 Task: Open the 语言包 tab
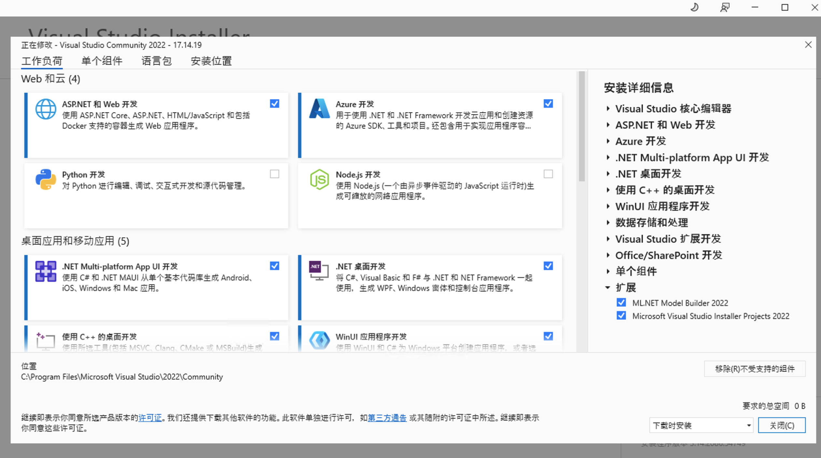point(156,61)
